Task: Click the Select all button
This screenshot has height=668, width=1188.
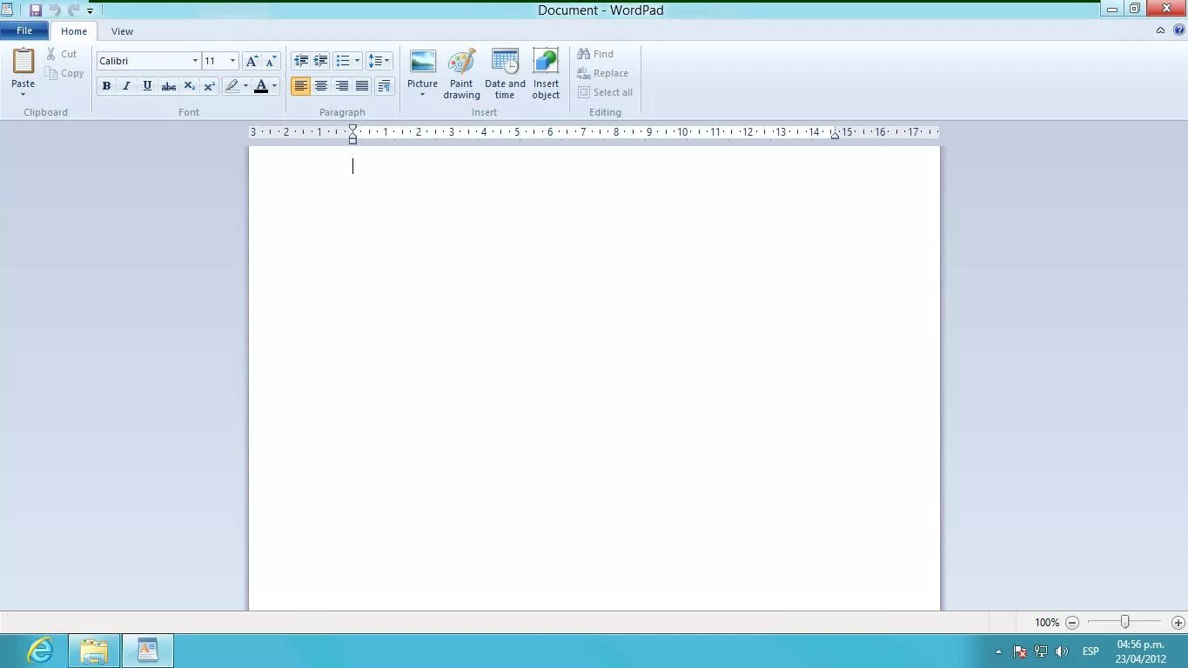Action: [606, 92]
